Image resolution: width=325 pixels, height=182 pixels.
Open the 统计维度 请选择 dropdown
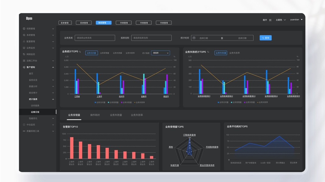coord(161,53)
